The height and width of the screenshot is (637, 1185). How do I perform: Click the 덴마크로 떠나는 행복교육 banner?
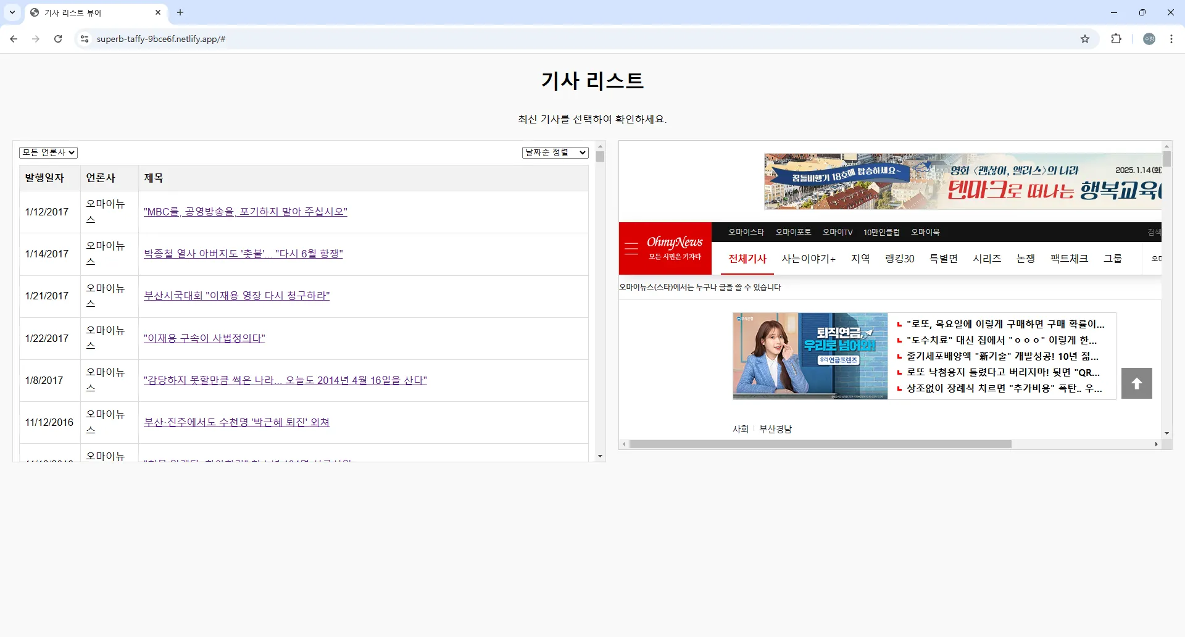click(963, 181)
